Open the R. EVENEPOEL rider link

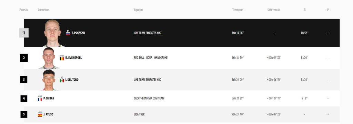(73, 58)
